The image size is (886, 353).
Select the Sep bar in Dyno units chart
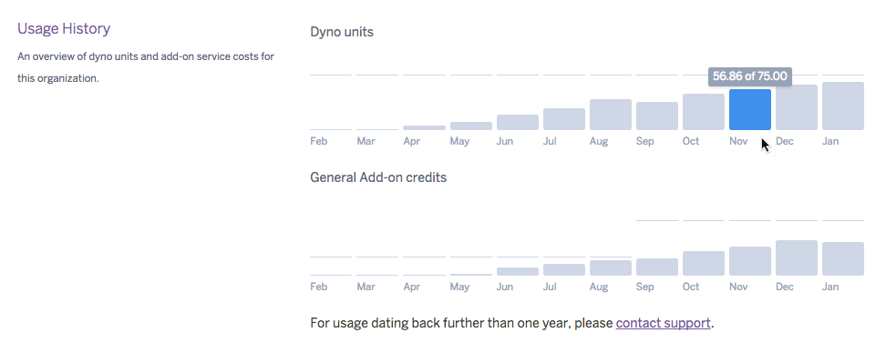click(x=657, y=116)
